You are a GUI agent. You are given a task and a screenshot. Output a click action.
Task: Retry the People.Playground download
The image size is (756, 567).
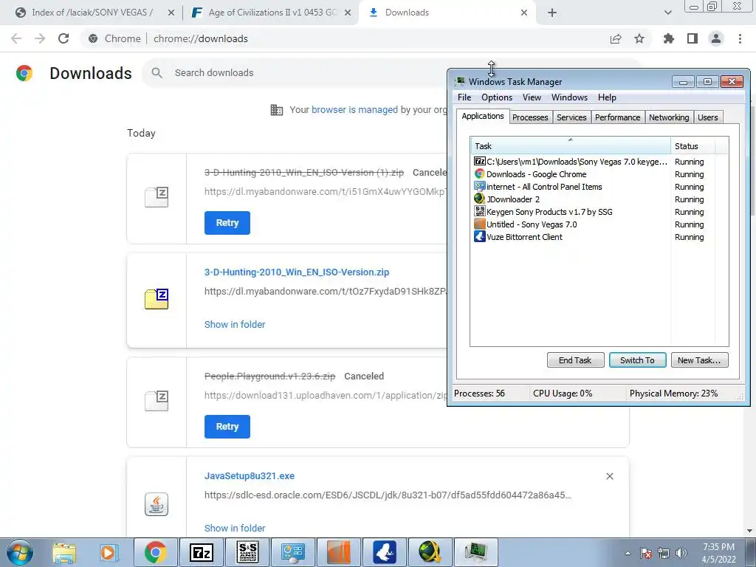[x=227, y=427]
